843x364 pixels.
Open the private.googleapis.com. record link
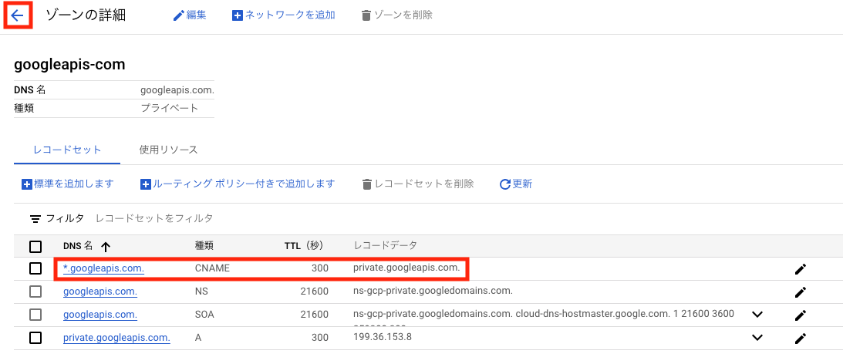point(116,338)
